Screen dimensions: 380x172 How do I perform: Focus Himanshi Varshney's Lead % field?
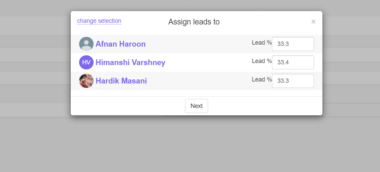tap(293, 62)
